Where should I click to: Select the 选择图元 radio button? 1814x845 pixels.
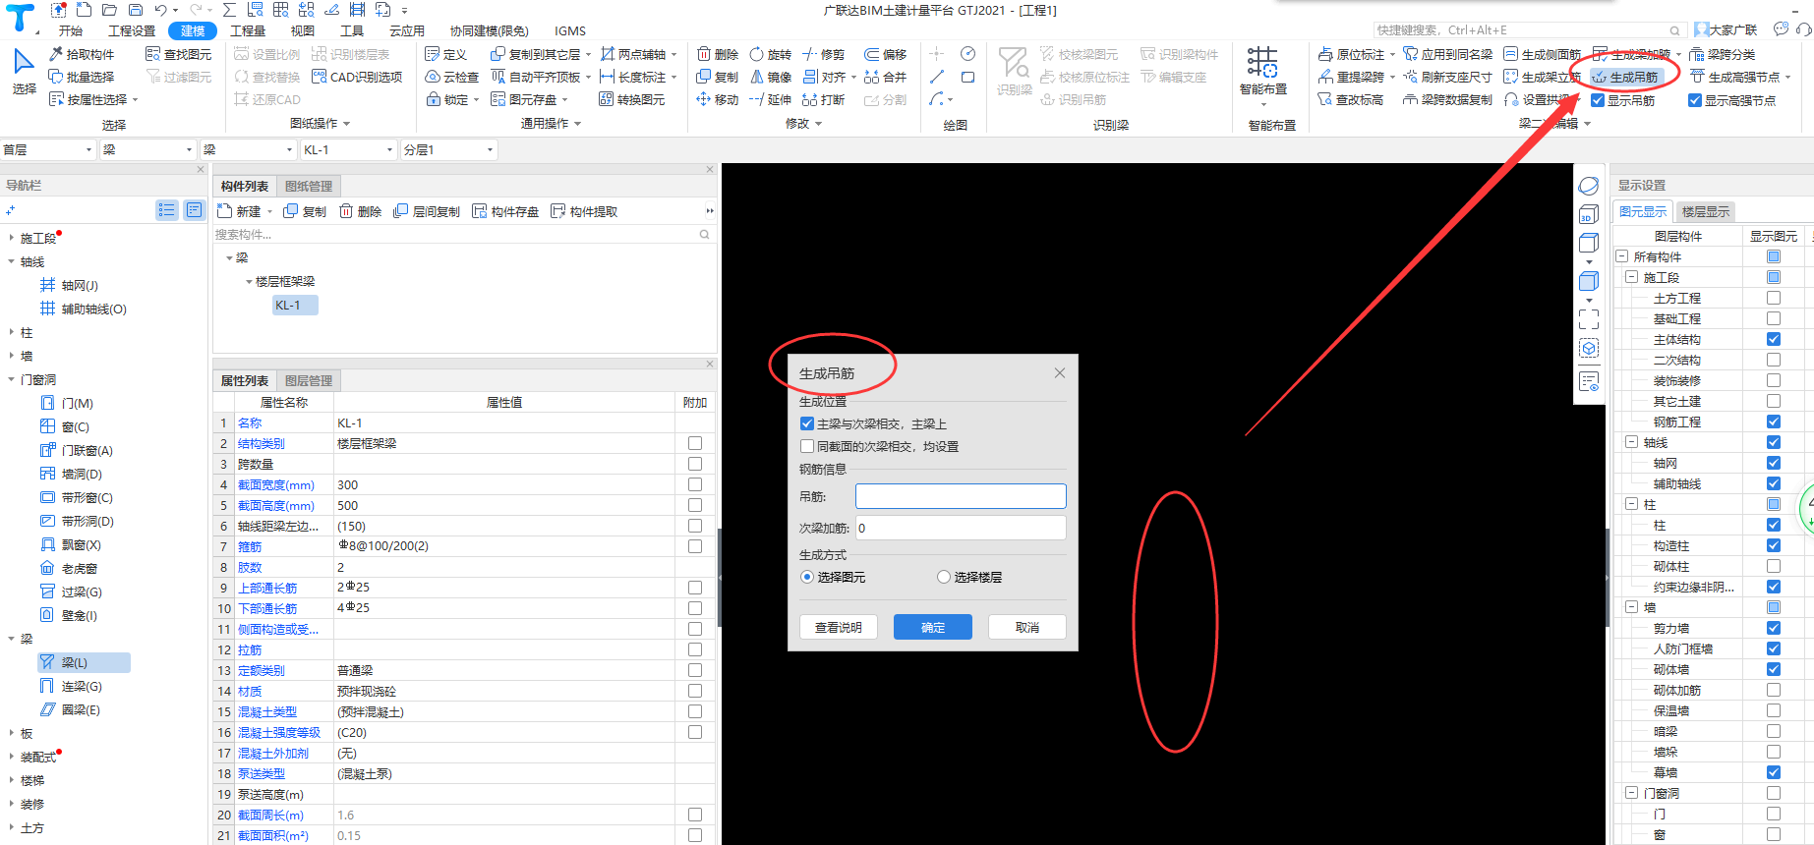click(807, 577)
